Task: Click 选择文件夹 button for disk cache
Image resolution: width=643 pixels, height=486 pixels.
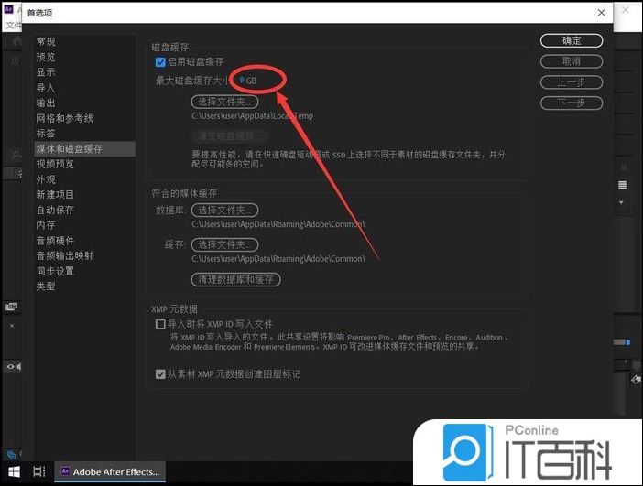Action: [x=224, y=102]
